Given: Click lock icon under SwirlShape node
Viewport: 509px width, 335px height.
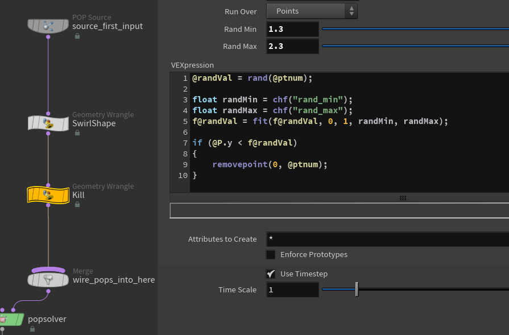Looking at the screenshot, I should [77, 133].
